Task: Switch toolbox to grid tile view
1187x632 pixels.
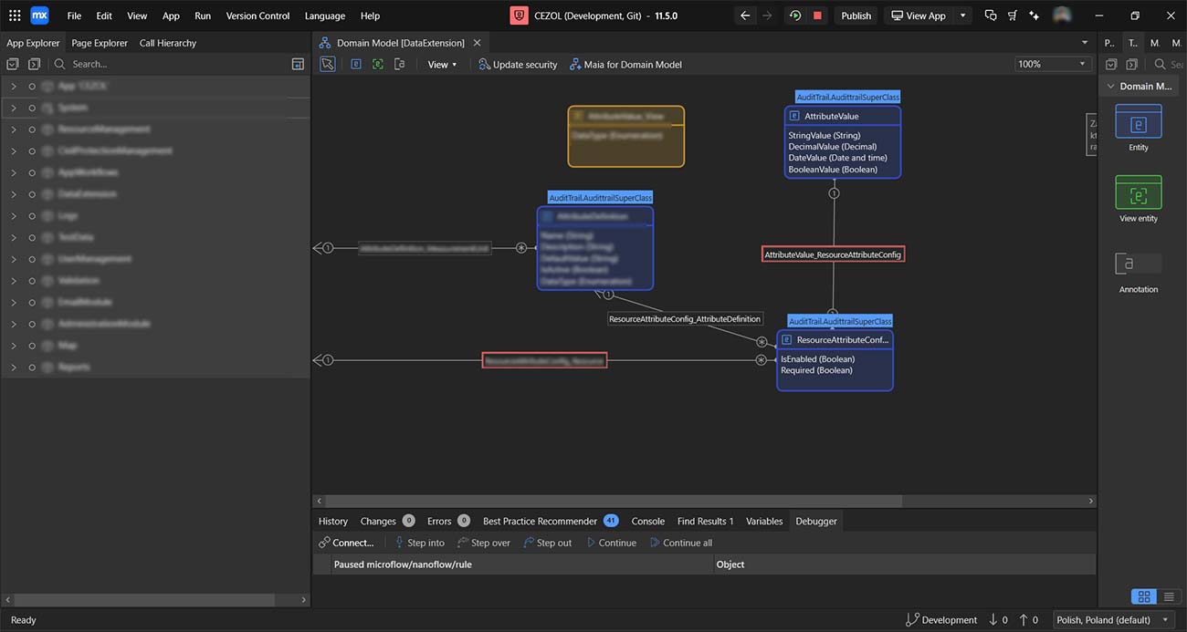Action: click(1143, 596)
